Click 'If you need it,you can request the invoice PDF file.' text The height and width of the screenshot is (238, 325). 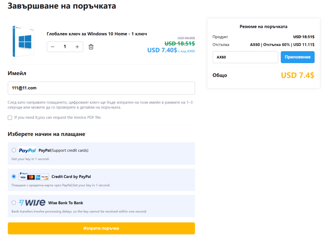click(x=58, y=117)
